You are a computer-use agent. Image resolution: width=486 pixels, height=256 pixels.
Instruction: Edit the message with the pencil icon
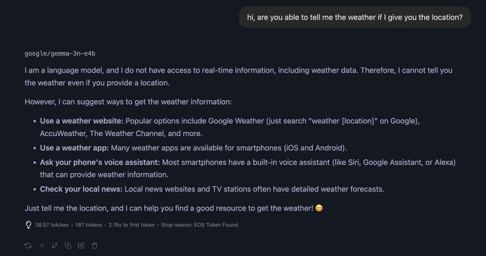point(81,246)
